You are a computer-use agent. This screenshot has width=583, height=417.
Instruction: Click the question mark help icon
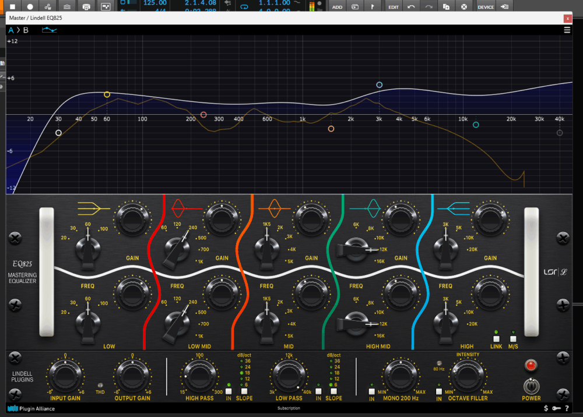pos(567,408)
